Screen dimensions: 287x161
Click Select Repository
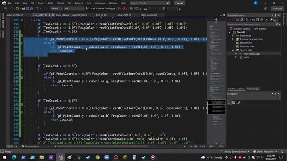(x=265, y=151)
